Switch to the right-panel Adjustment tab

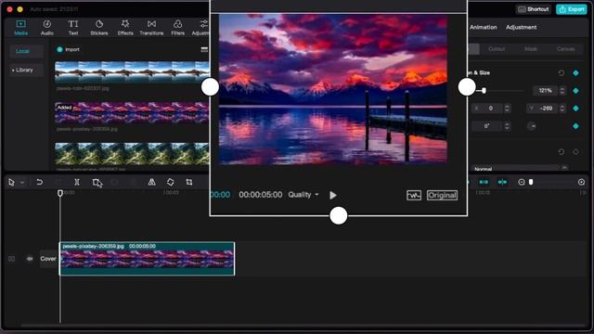[x=521, y=27]
